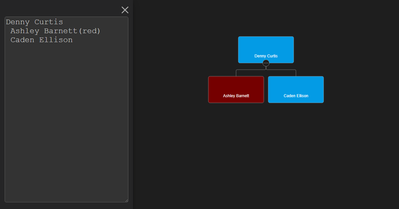Collapse the children under Denny Curtis

266,63
